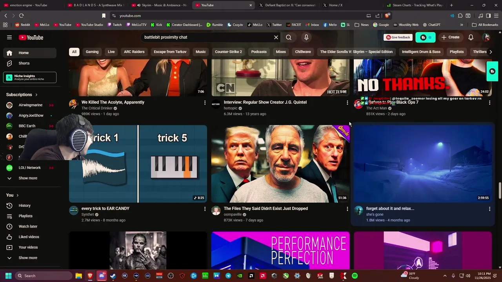
Task: Open the account avatar menu
Action: click(x=486, y=37)
